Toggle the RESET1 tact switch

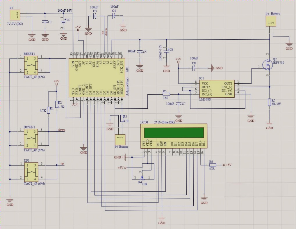tap(31, 65)
